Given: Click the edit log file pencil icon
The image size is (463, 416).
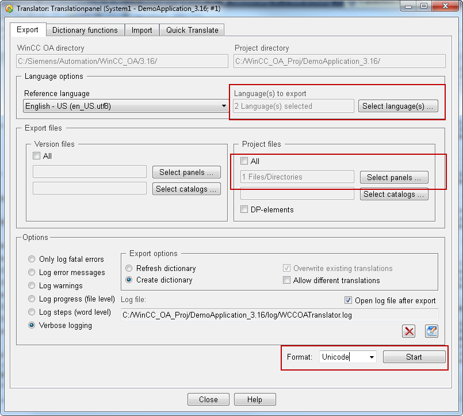Looking at the screenshot, I should tap(431, 331).
